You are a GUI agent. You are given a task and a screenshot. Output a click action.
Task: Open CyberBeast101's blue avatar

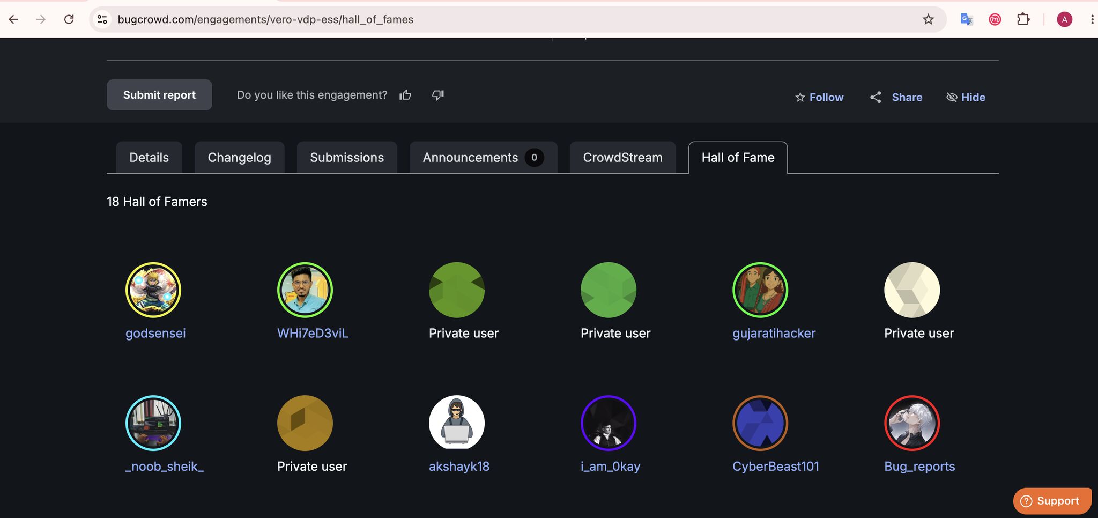760,423
